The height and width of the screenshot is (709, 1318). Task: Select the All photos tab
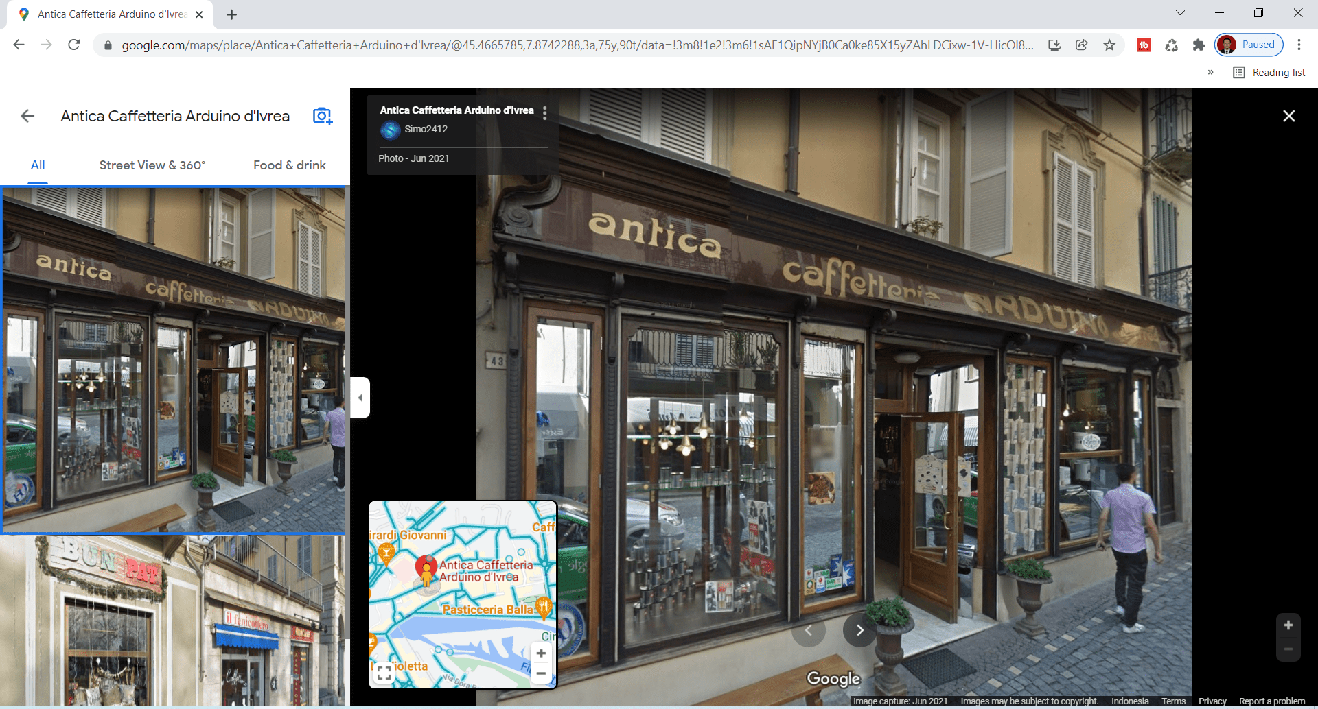click(x=38, y=165)
